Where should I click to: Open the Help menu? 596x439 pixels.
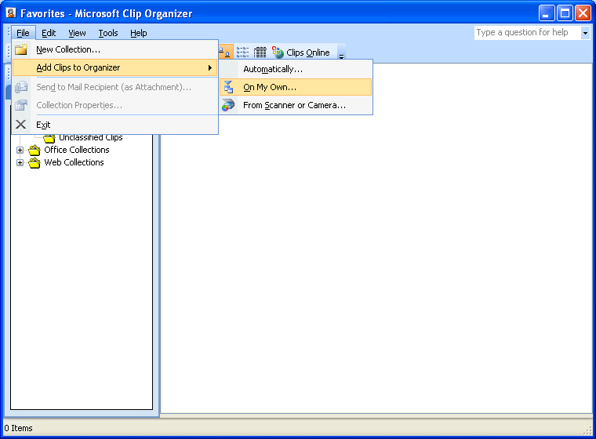click(x=139, y=33)
